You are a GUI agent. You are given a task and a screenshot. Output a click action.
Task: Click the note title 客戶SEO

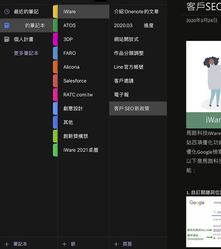pyautogui.click(x=204, y=7)
